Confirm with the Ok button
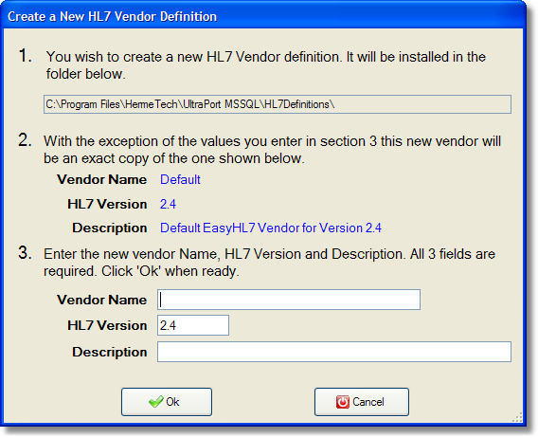 (167, 402)
